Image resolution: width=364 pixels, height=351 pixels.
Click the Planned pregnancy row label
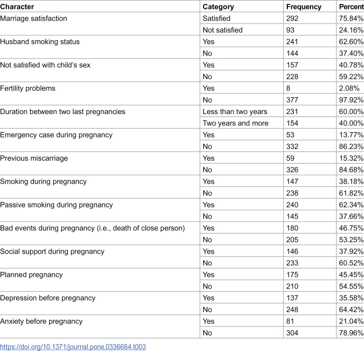(31, 275)
